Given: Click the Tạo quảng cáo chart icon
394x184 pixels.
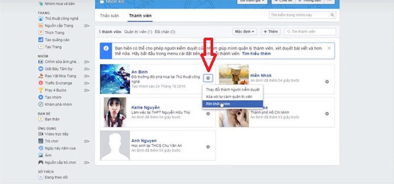Looking at the screenshot, I should (x=41, y=40).
